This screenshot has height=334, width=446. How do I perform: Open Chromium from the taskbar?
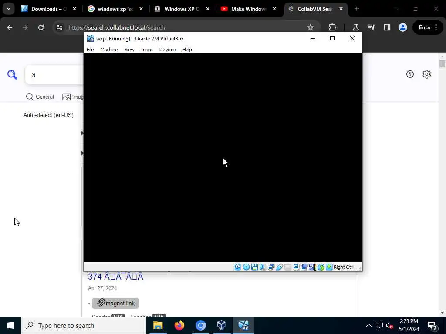click(200, 325)
